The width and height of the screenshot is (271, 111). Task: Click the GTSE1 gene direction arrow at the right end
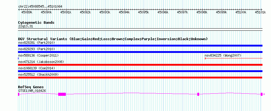(x=264, y=94)
